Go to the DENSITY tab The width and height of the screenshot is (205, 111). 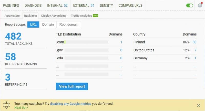(106, 5)
